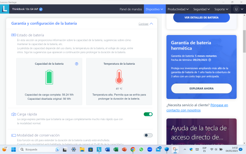Open the Panel de mandos tab

click(x=131, y=9)
